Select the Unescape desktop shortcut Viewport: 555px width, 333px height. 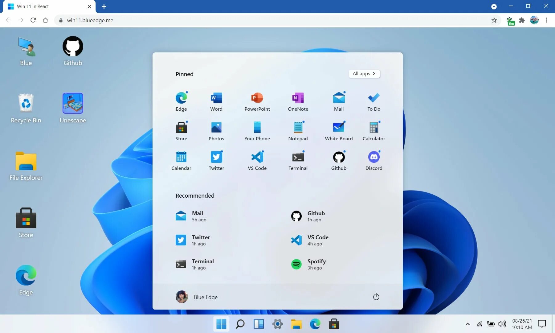(x=73, y=108)
